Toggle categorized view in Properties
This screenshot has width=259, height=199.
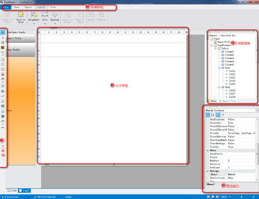[x=208, y=115]
